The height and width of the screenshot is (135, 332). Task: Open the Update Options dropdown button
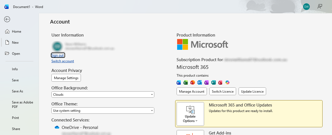pyautogui.click(x=190, y=114)
